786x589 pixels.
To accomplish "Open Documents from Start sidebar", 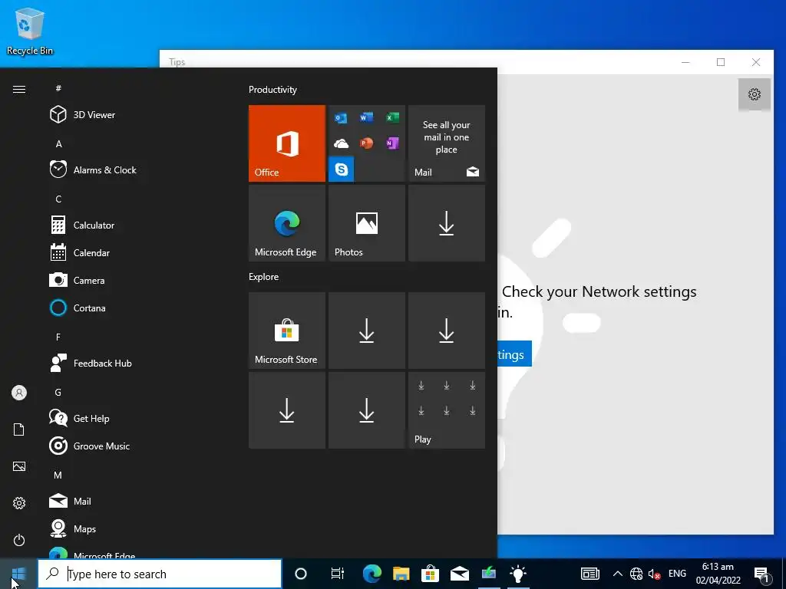I will tap(19, 429).
